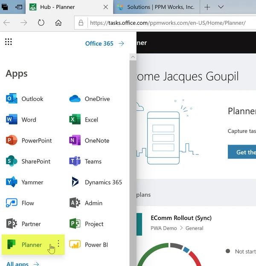Switch to Solutions | PPM Works tab

point(156,7)
